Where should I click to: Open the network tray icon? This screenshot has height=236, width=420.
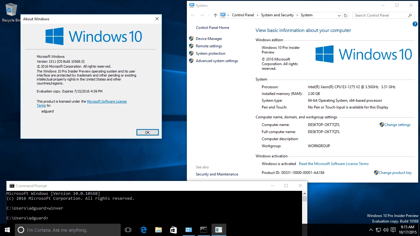tap(378, 230)
